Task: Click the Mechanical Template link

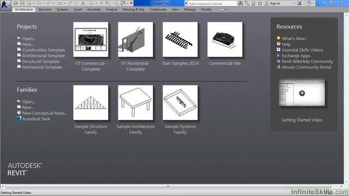Action: point(43,67)
